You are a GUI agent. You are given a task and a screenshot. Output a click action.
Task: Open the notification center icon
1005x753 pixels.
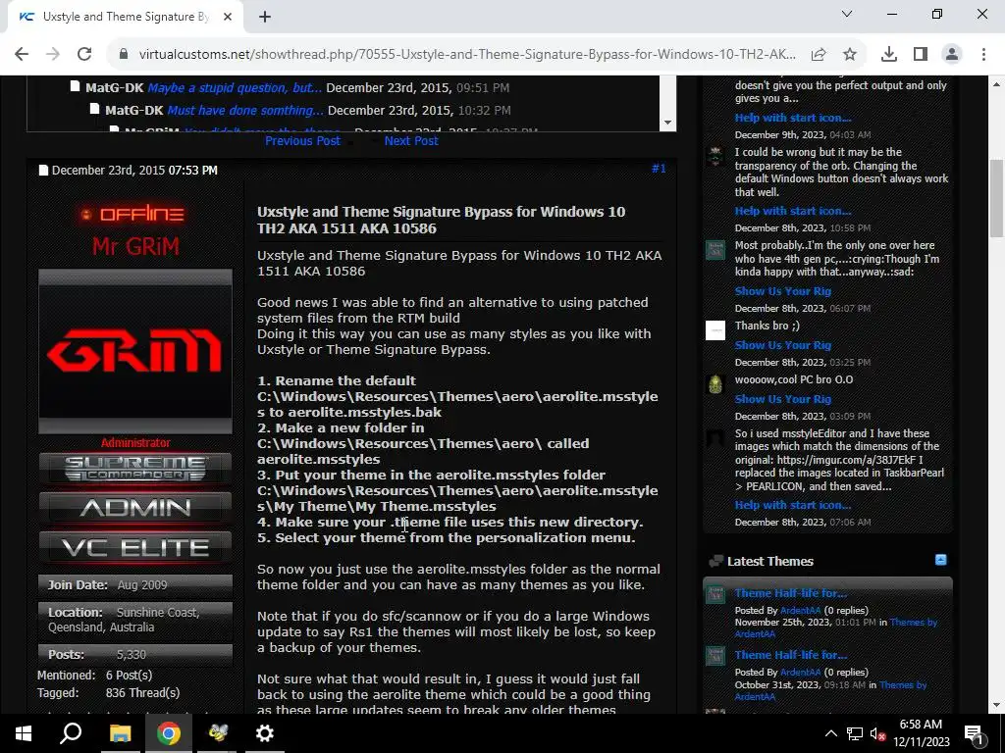point(974,733)
